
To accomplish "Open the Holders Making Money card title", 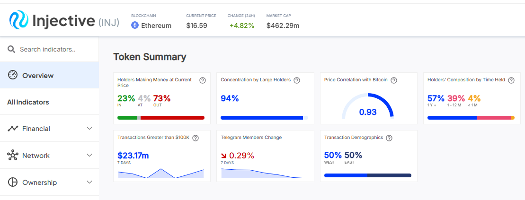I will [x=155, y=83].
